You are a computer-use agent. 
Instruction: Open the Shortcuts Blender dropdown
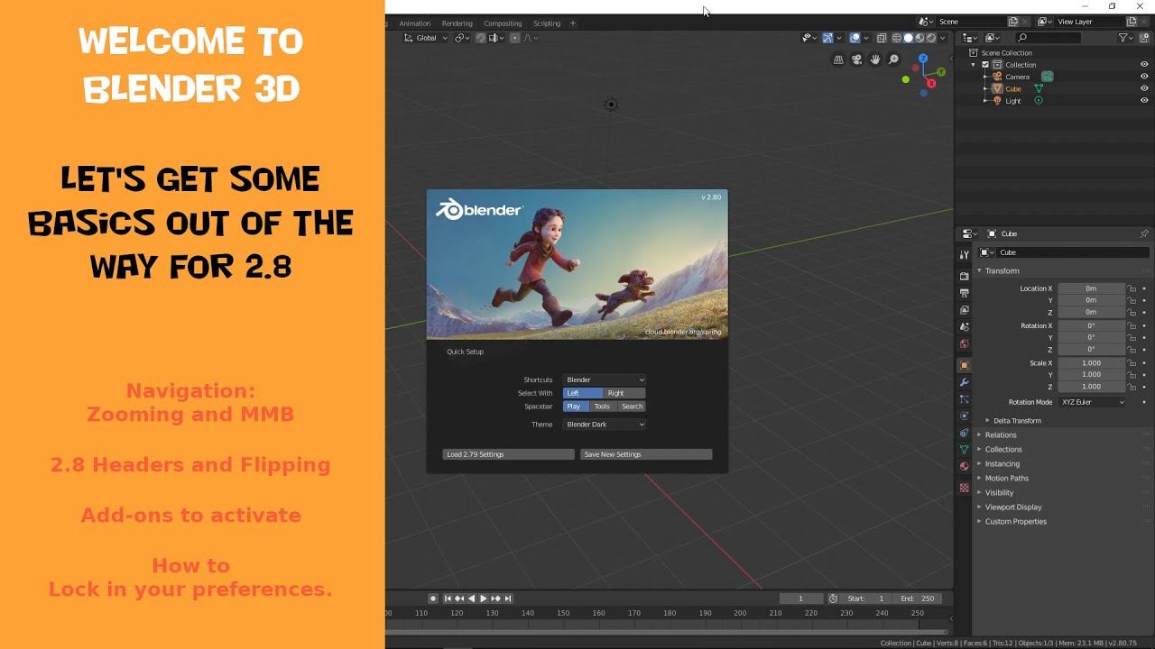coord(604,379)
